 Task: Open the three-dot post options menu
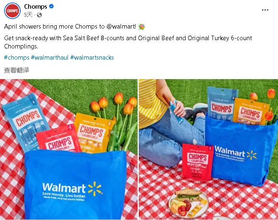(265, 10)
